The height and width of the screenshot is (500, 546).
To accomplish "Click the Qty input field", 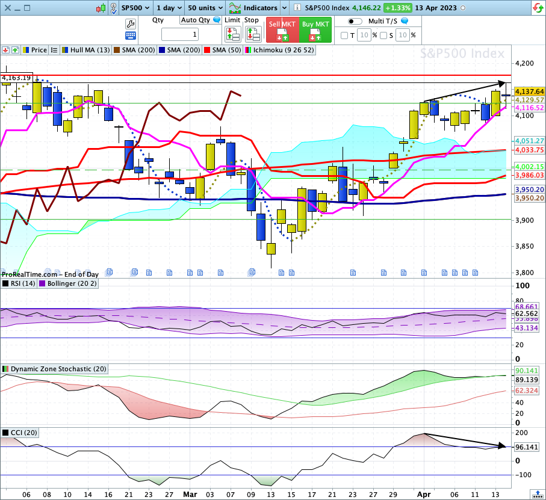I will pyautogui.click(x=180, y=34).
